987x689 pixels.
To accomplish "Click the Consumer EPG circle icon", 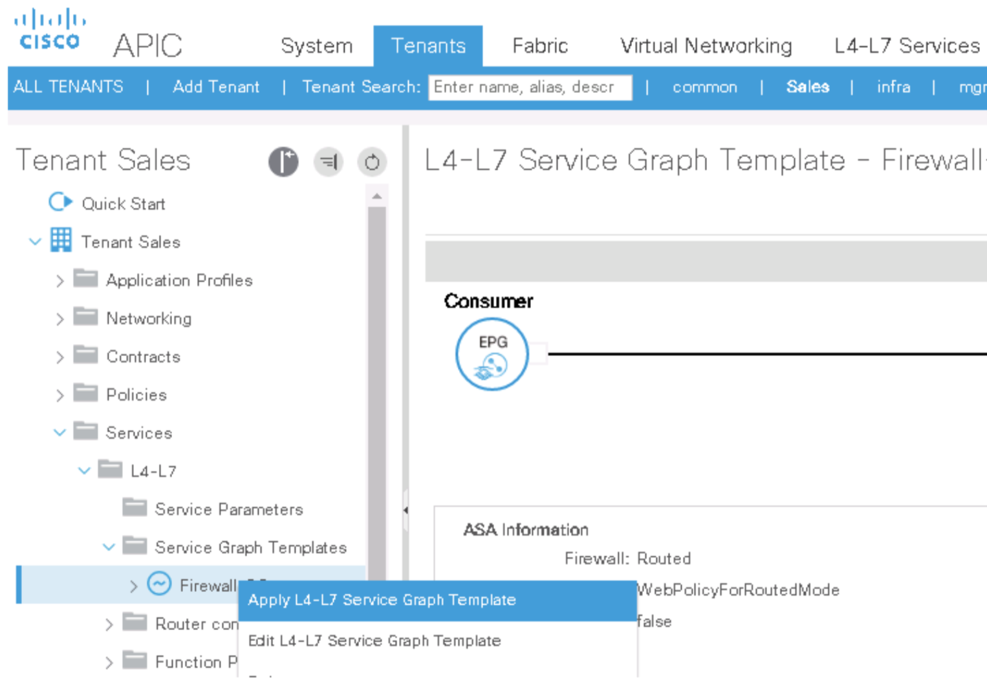I will coord(492,354).
